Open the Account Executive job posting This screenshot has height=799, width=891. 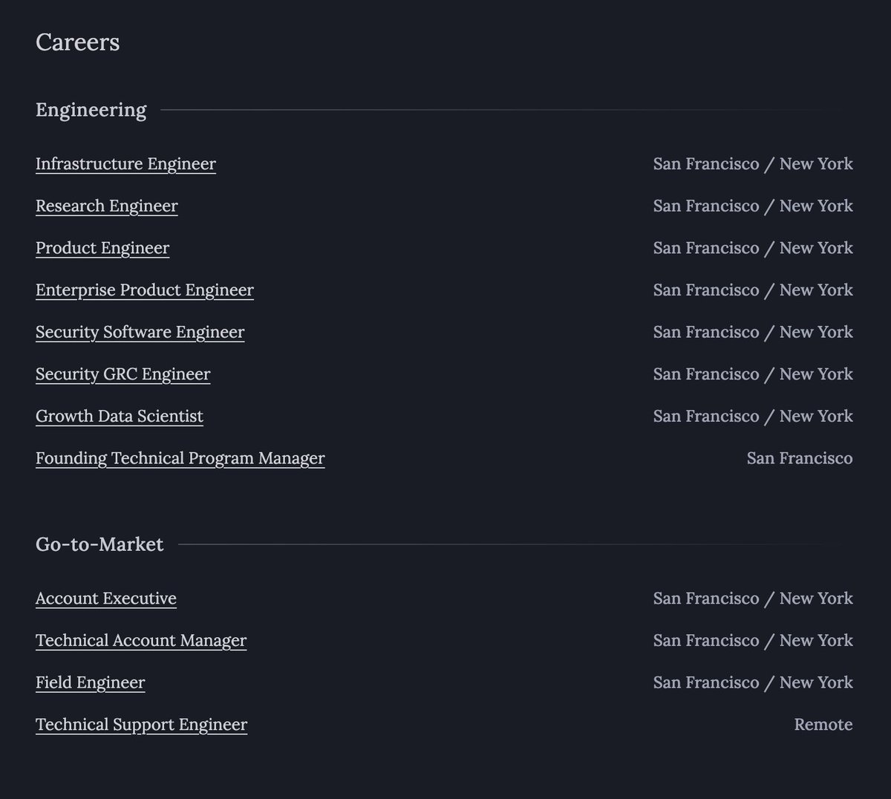pos(106,599)
